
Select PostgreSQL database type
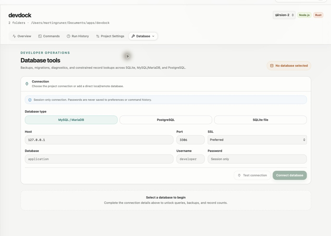[166, 120]
